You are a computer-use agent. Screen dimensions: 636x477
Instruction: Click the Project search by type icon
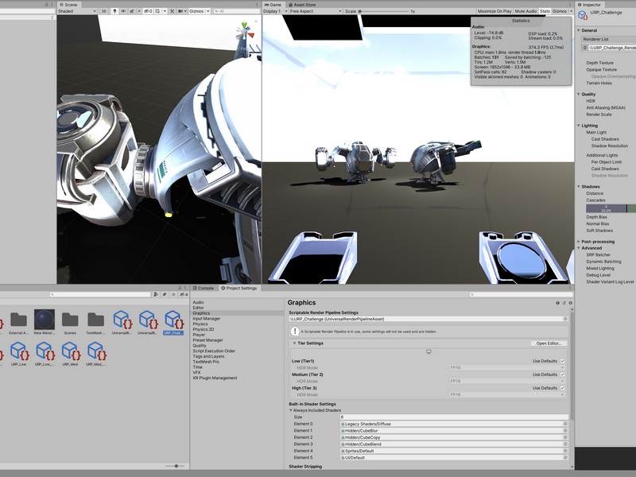point(156,294)
